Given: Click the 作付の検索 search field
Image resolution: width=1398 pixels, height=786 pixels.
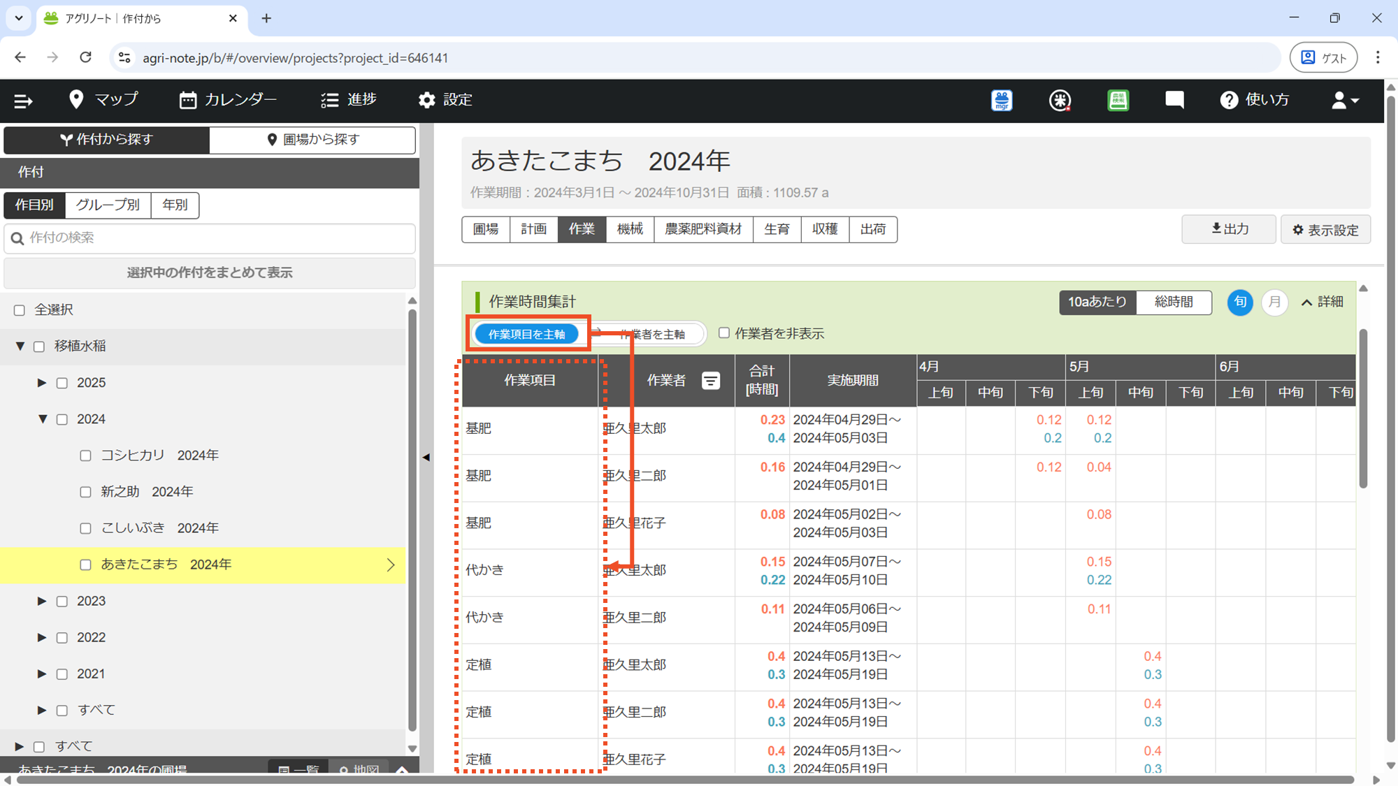Looking at the screenshot, I should coord(210,238).
